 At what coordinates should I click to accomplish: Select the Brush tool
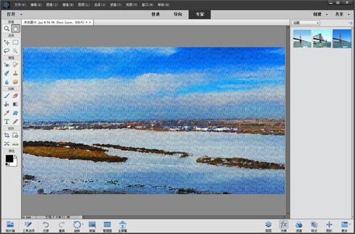7,96
